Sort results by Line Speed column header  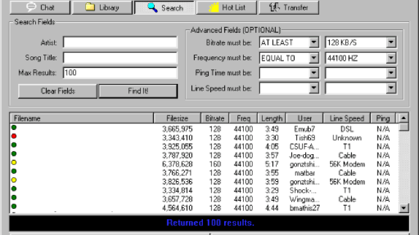coord(347,118)
